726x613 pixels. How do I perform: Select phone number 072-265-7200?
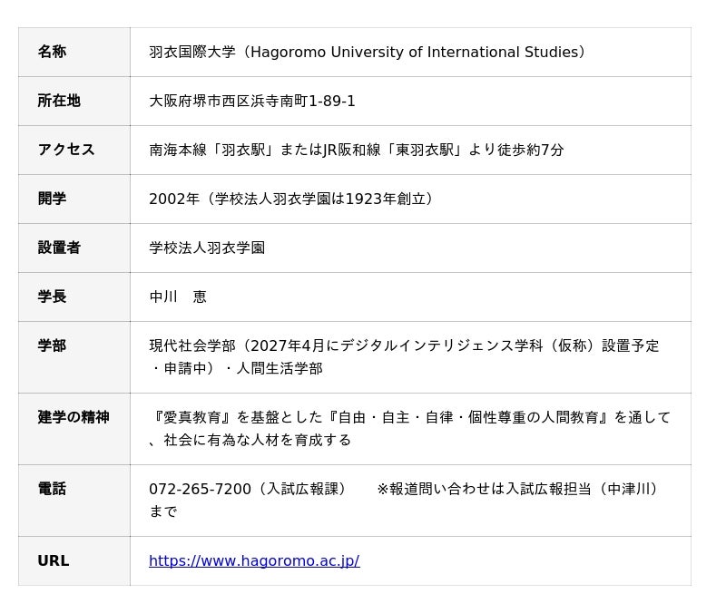coord(200,489)
